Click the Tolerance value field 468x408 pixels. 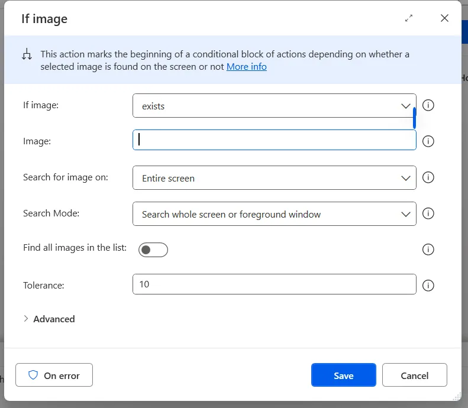coord(274,284)
